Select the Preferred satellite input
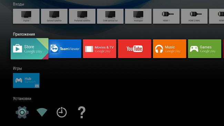This screenshot has width=224, height=126. (82, 16)
